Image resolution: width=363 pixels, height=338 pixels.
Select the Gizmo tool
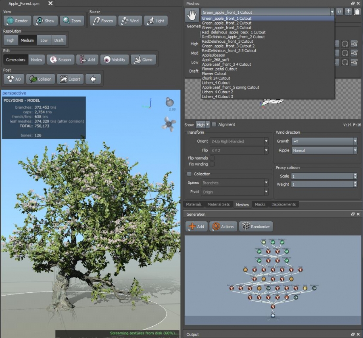point(143,60)
